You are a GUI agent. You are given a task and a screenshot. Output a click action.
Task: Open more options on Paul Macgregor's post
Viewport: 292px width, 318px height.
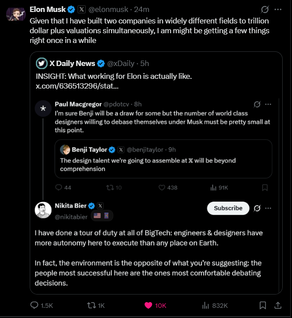pyautogui.click(x=268, y=104)
